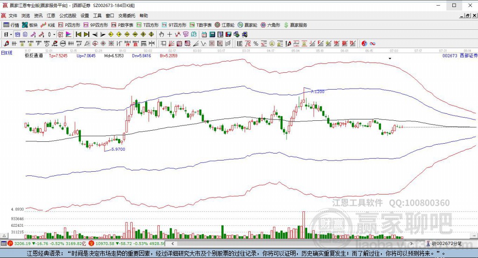Screen dimensions: 478x258
Task: Open the 赢家轮 wheel tool
Action: pos(247,25)
